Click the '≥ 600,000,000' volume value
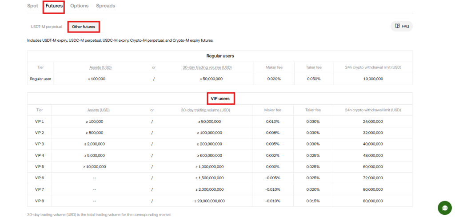 (x=209, y=155)
